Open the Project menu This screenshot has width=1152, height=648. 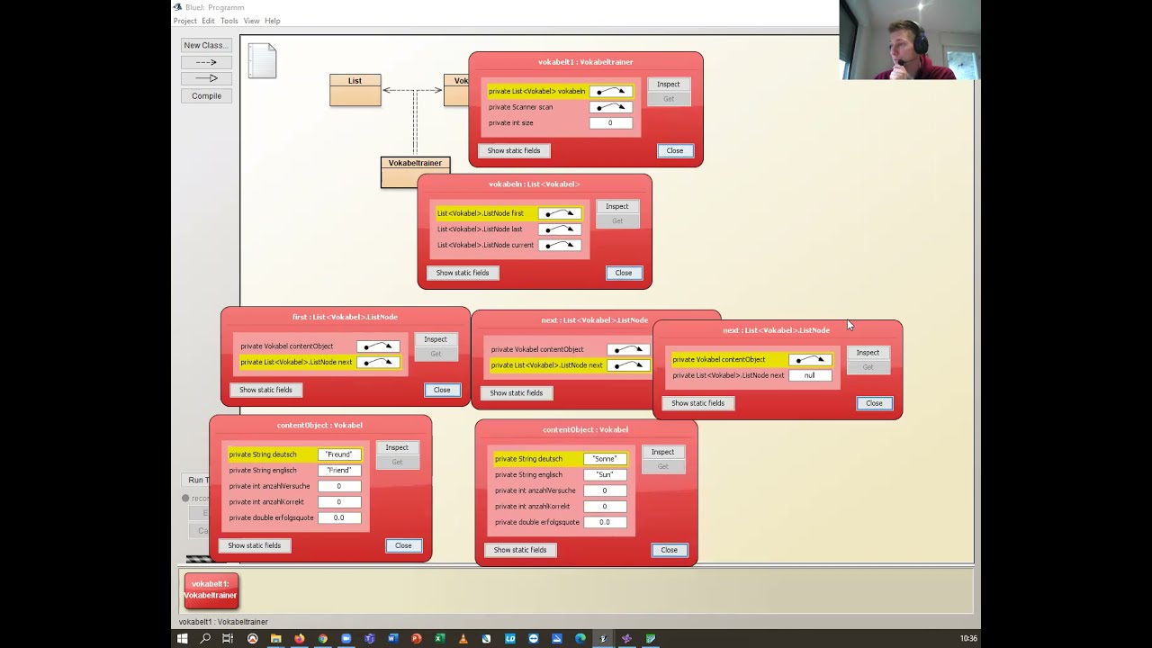click(185, 21)
